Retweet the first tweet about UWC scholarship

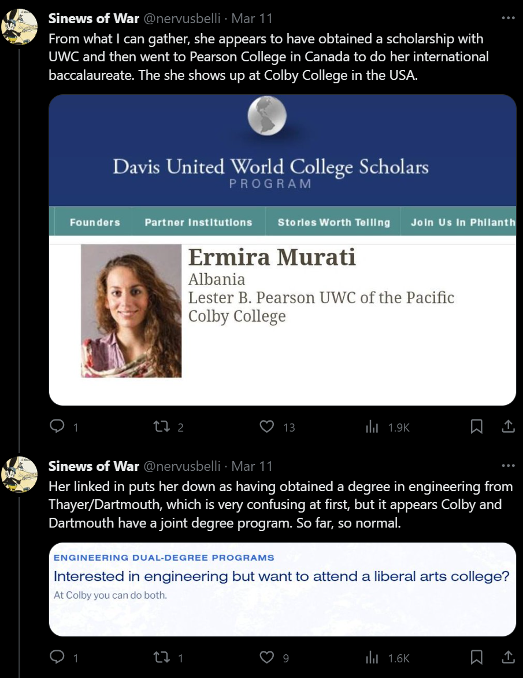(158, 427)
